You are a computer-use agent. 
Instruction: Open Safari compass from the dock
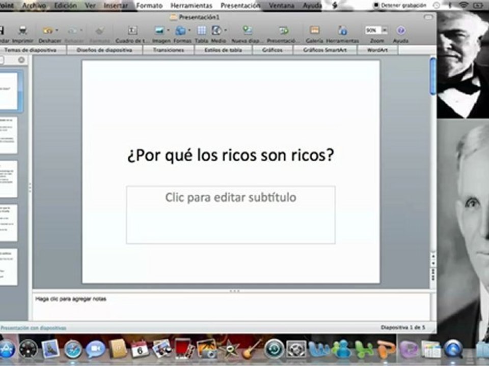(73, 349)
